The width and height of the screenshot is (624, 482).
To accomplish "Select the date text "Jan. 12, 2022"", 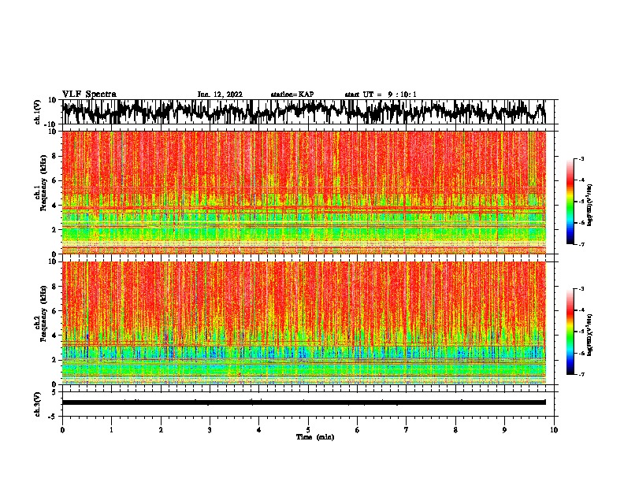I will point(220,95).
